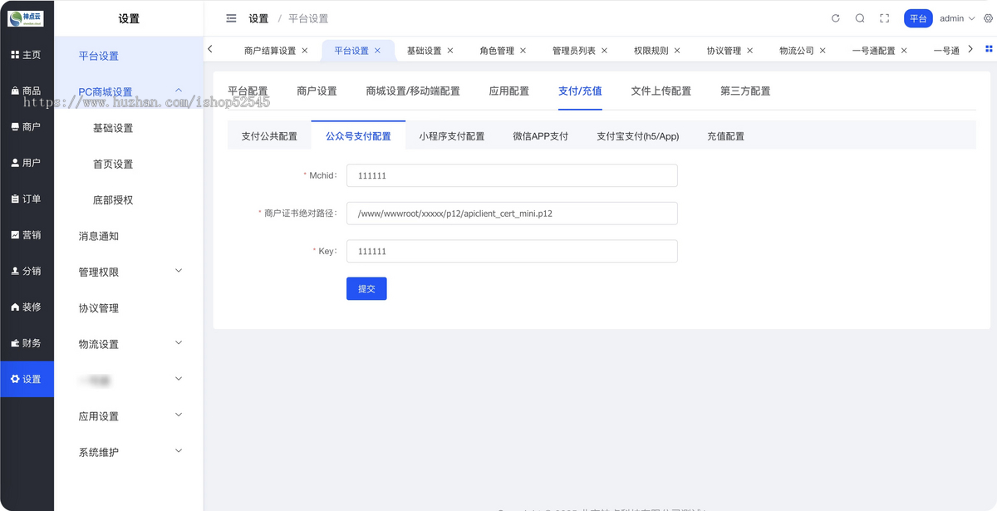Open the 商户 merchants sidebar icon
The image size is (997, 511).
(x=15, y=126)
